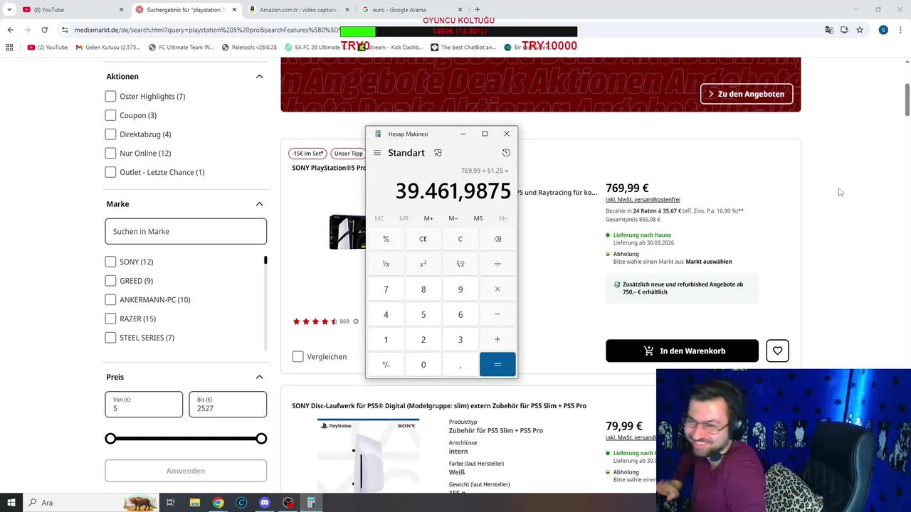This screenshot has height=512, width=911.
Task: Switch to euro - Google Arama tab
Action: coord(412,9)
